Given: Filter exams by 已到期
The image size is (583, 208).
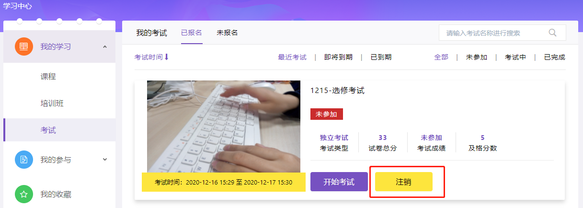Looking at the screenshot, I should click(381, 57).
